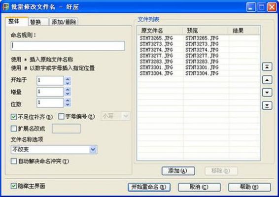Move selected file down one position
Image resolution: width=279 pixels, height=197 pixels.
tap(267, 93)
